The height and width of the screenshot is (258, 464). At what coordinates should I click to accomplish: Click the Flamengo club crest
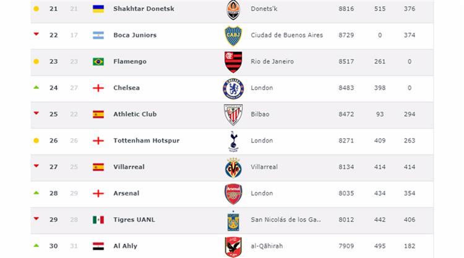[x=233, y=62]
